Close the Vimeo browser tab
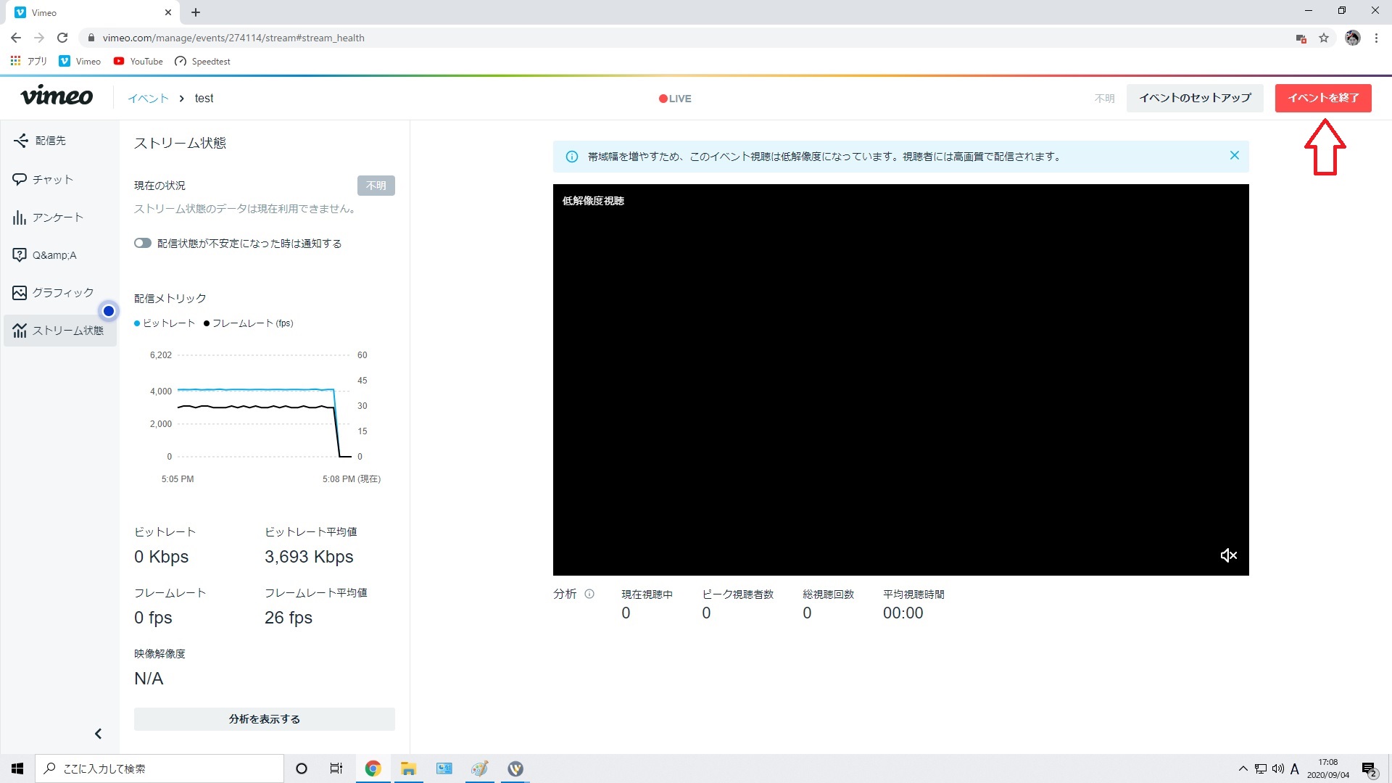Viewport: 1392px width, 783px height. tap(168, 12)
